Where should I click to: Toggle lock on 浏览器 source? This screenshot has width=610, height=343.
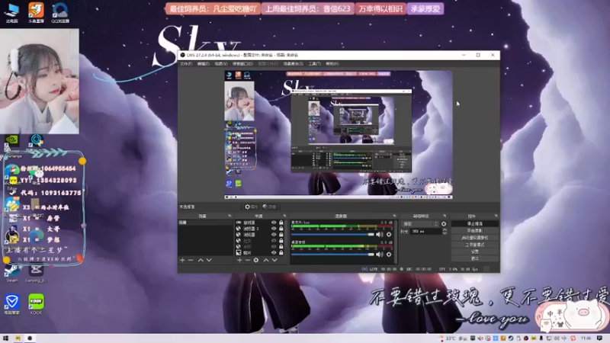click(x=281, y=235)
